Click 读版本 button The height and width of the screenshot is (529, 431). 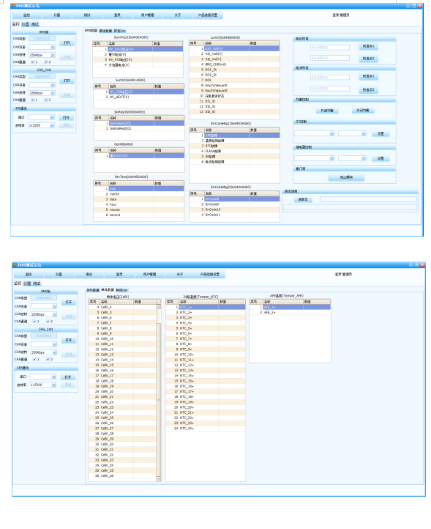(x=303, y=199)
